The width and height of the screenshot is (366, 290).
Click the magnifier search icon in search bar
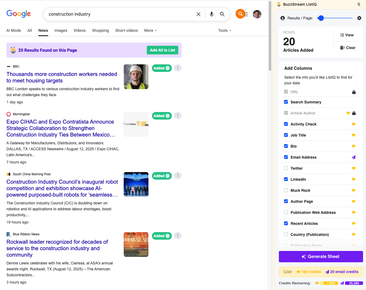coord(222,14)
